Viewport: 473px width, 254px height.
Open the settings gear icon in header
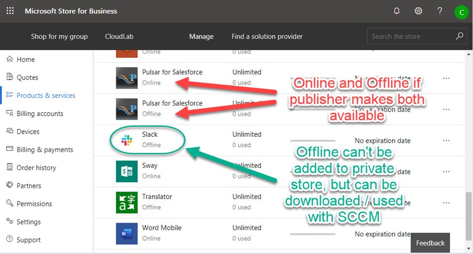pyautogui.click(x=418, y=11)
